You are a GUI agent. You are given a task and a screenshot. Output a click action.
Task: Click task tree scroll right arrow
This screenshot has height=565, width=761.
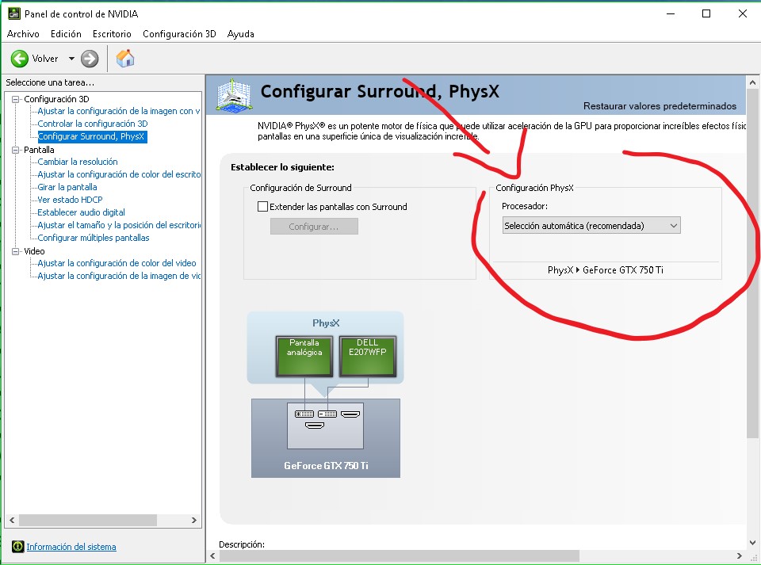pyautogui.click(x=194, y=521)
